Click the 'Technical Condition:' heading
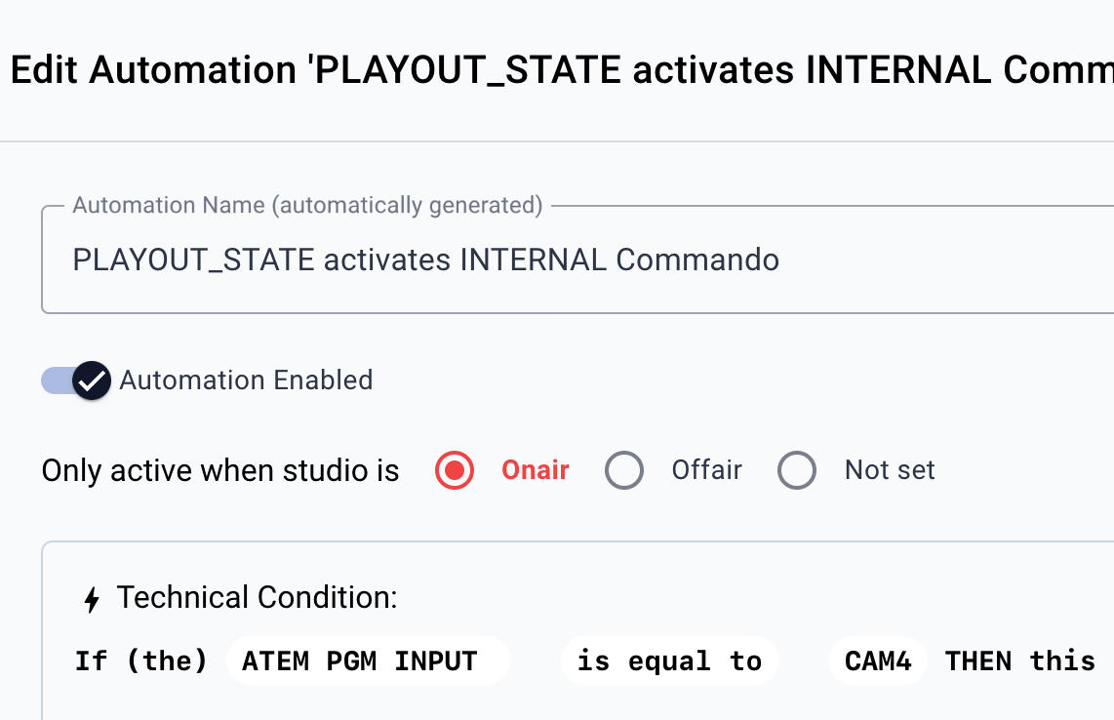This screenshot has width=1114, height=720. 258,598
